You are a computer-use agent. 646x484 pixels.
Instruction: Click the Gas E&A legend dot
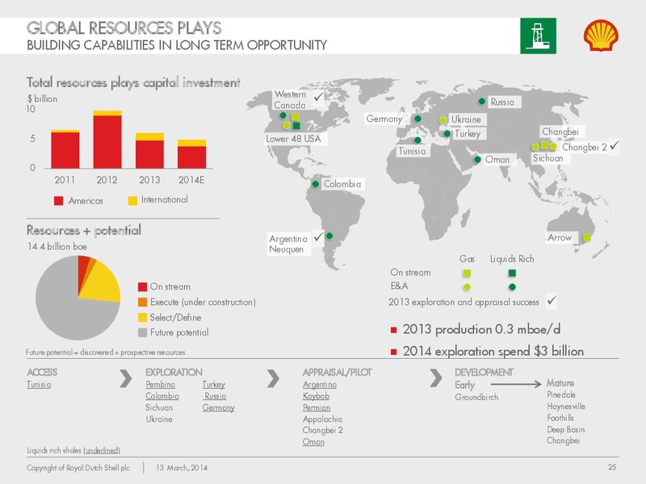[x=467, y=287]
